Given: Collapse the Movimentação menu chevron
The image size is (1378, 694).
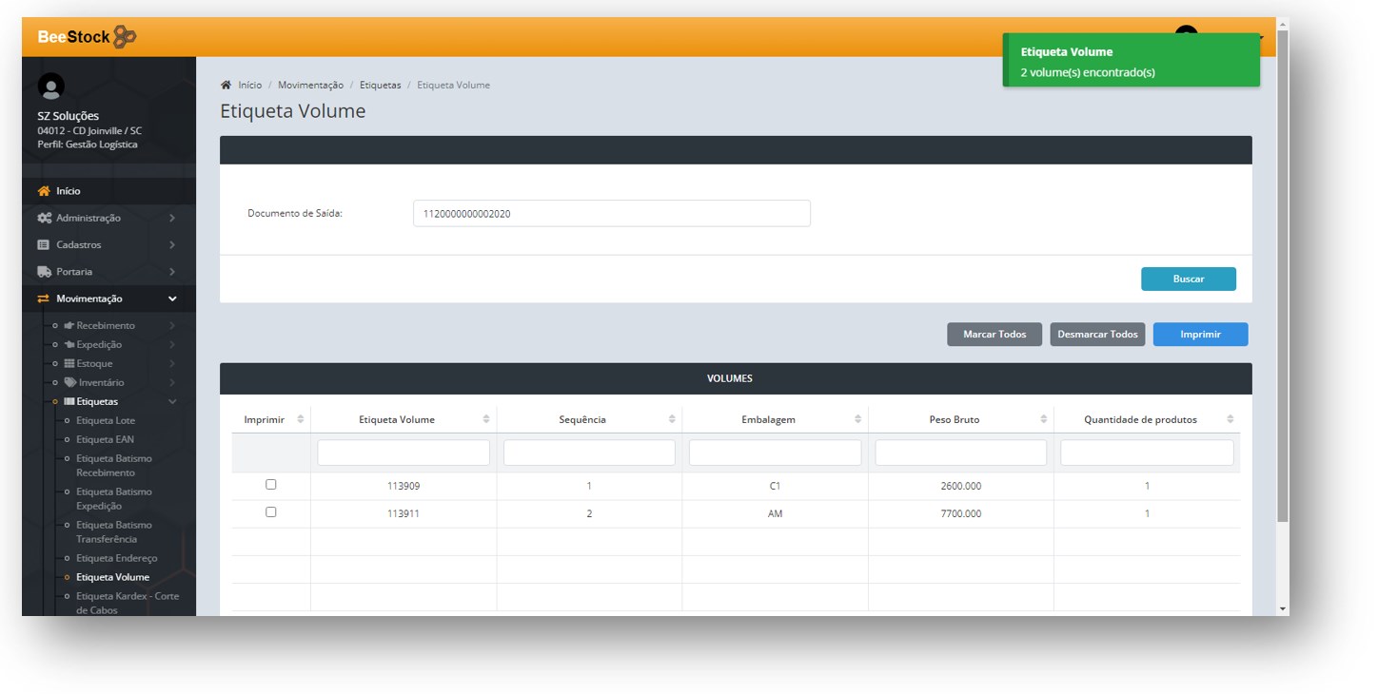Looking at the screenshot, I should [x=172, y=299].
